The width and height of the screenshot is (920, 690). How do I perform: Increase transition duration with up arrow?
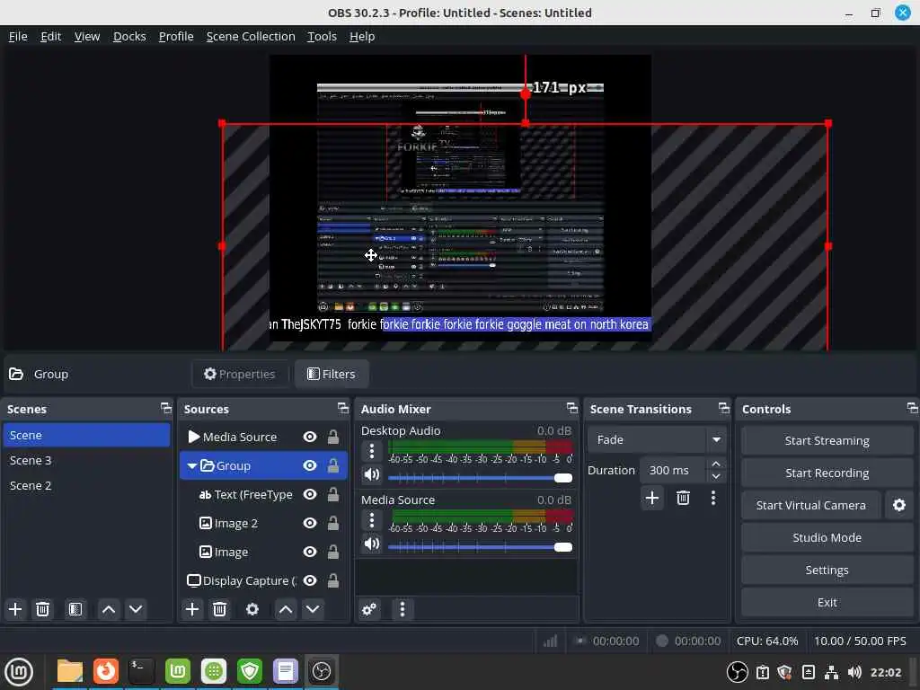pos(716,464)
